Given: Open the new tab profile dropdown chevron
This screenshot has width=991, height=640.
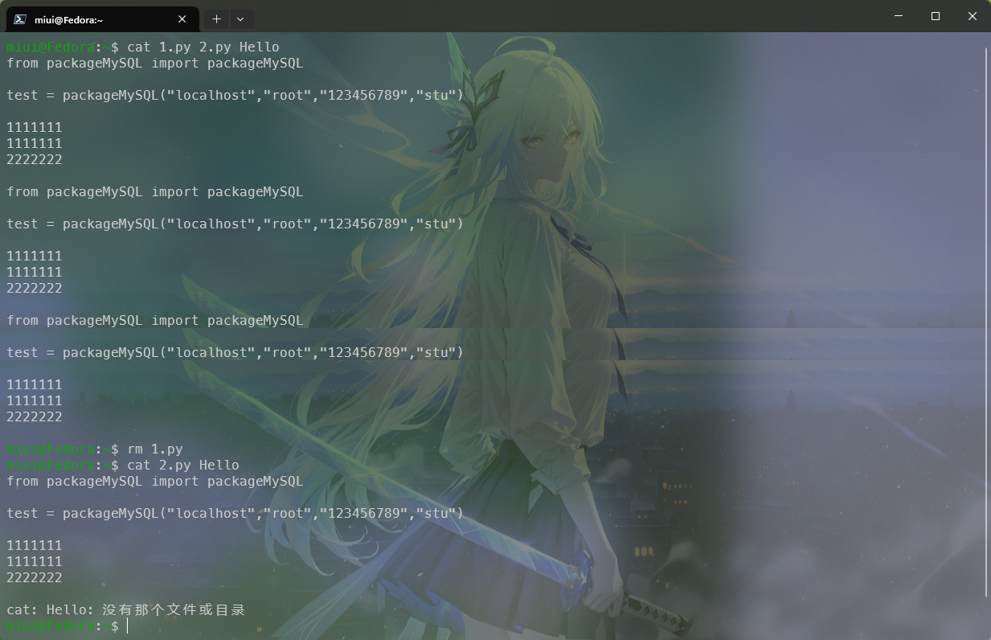Looking at the screenshot, I should pos(240,18).
